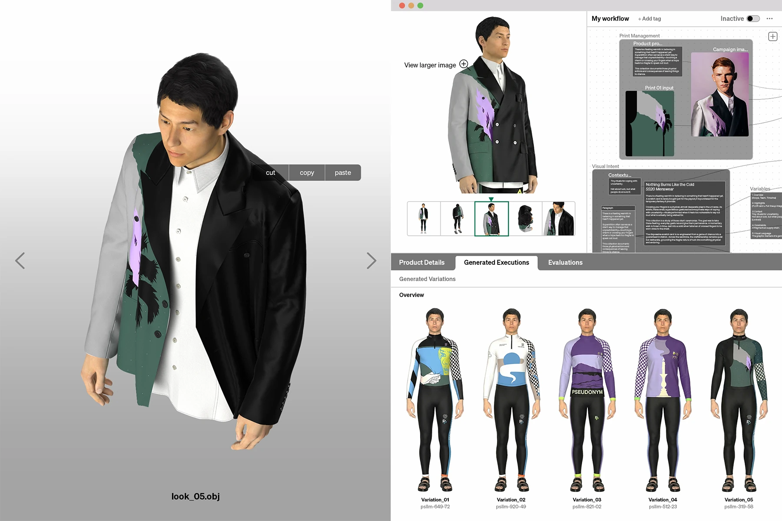Select the first full-body front view thumbnail
The width and height of the screenshot is (782, 521).
424,219
